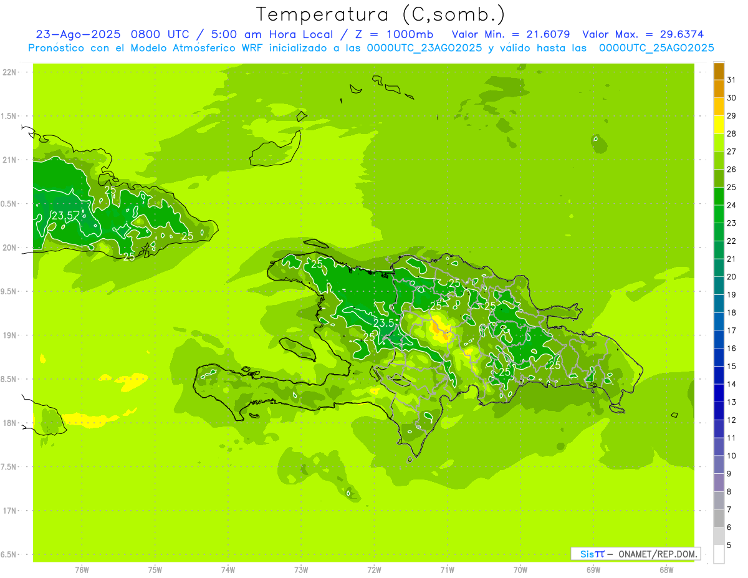Screen dimensions: 748x578
Task: Click the '21N' latitude axis label
Action: pyautogui.click(x=10, y=160)
